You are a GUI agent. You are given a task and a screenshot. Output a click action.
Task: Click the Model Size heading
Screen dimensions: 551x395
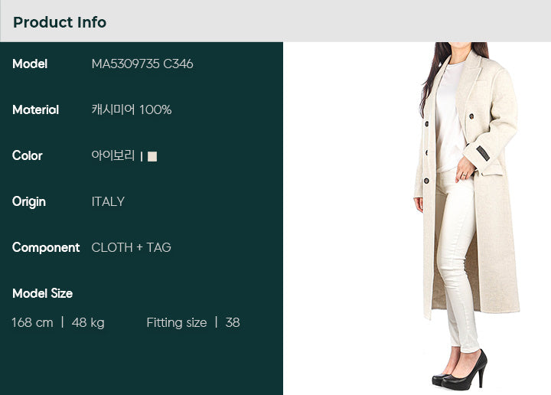43,293
